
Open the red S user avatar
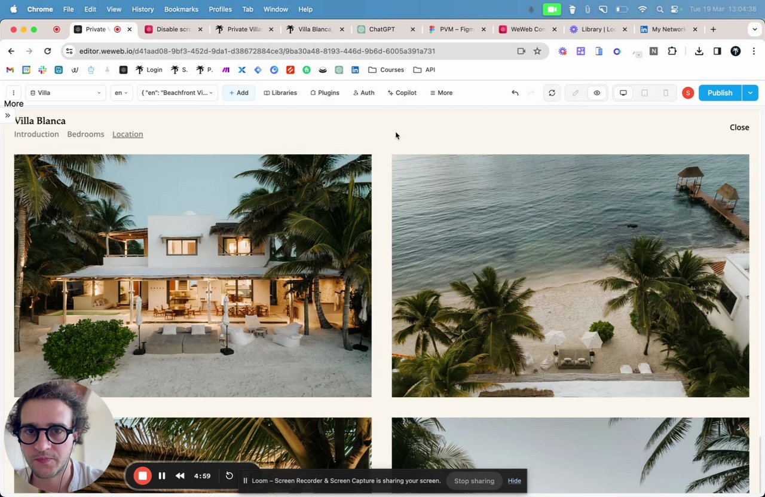pos(688,93)
